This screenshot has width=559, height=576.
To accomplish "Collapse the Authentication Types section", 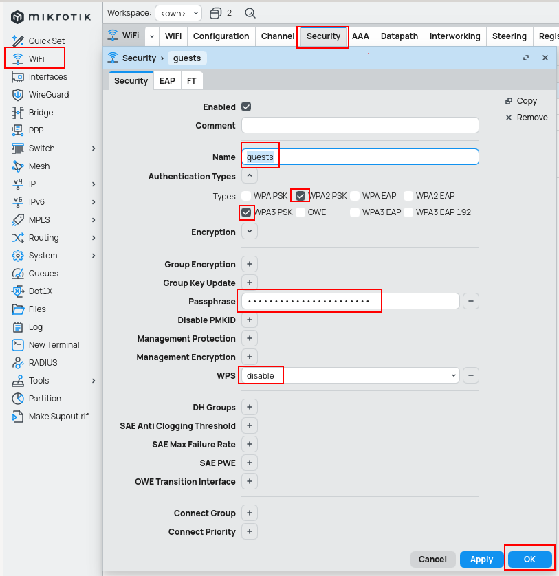I will tap(250, 176).
